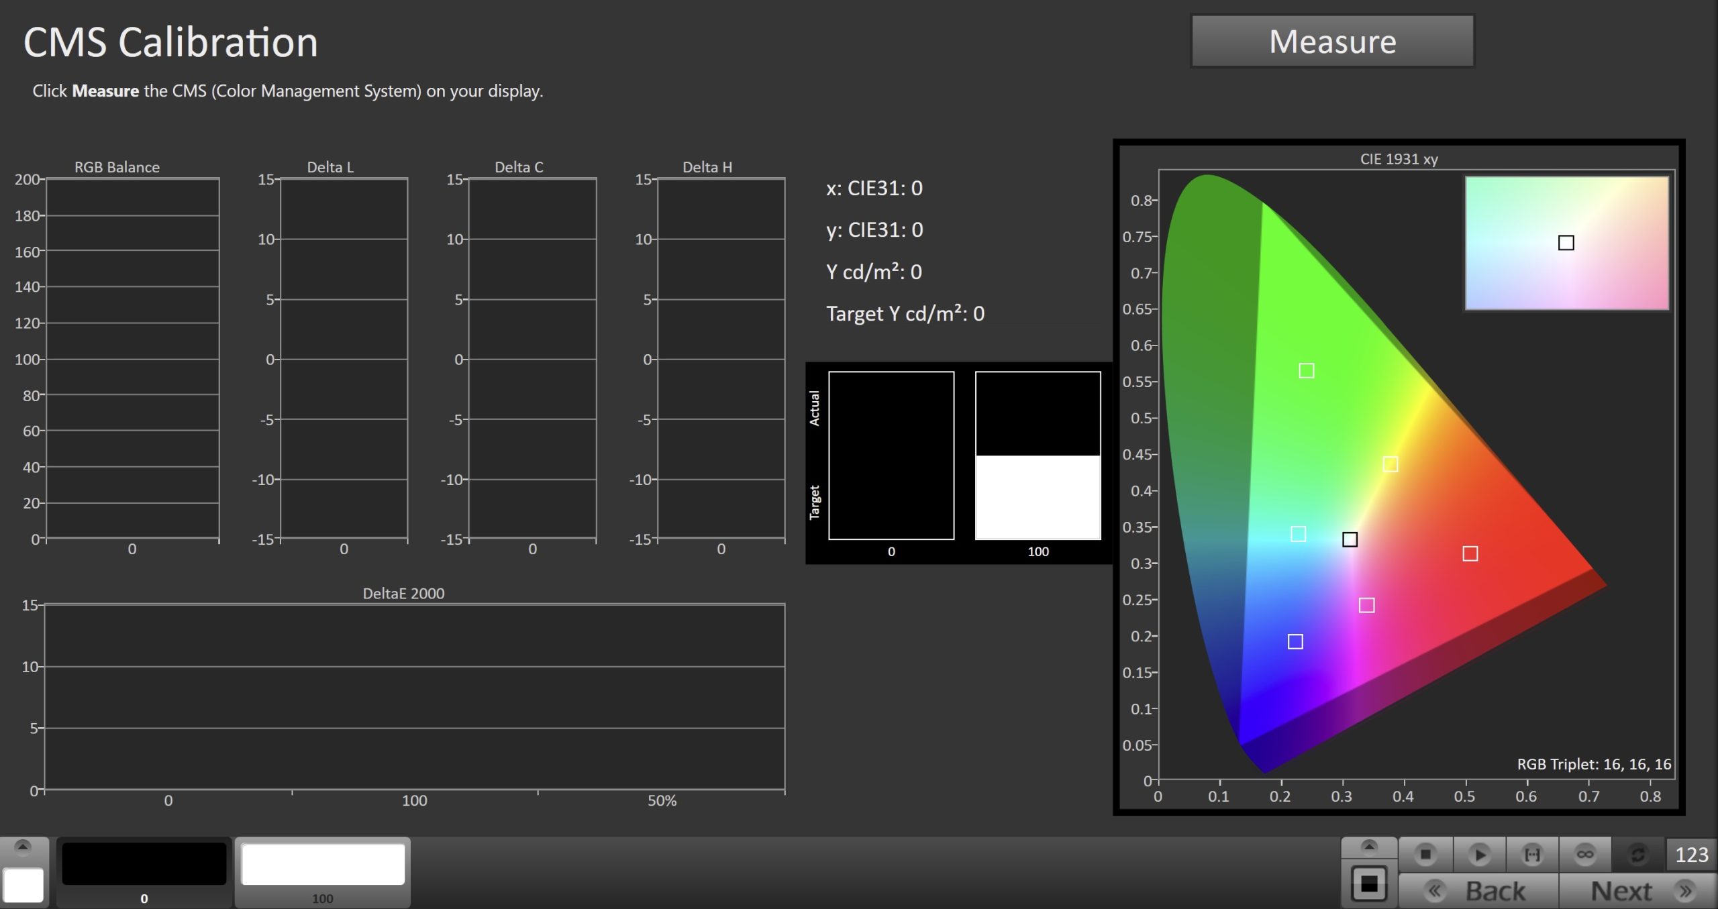Click the 'CMS Calibration' heading
1718x909 pixels.
[x=170, y=42]
